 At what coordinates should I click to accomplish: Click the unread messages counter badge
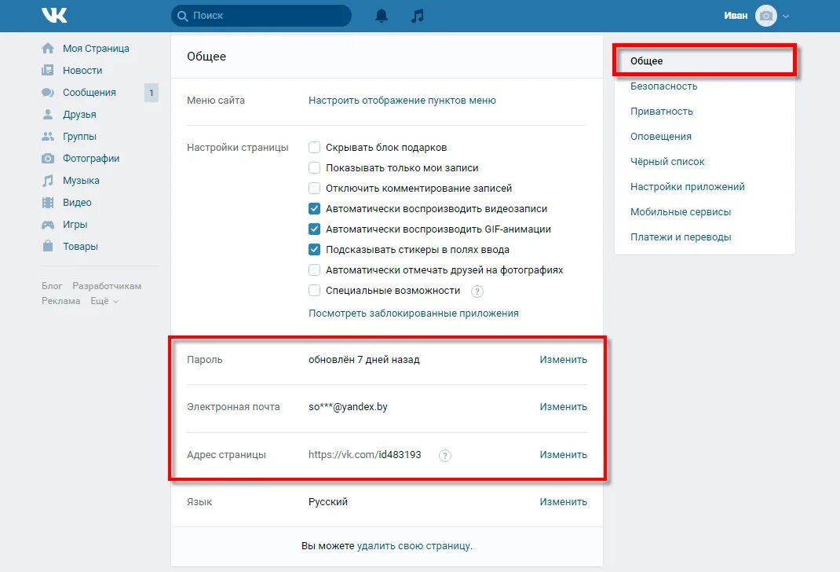pos(151,93)
